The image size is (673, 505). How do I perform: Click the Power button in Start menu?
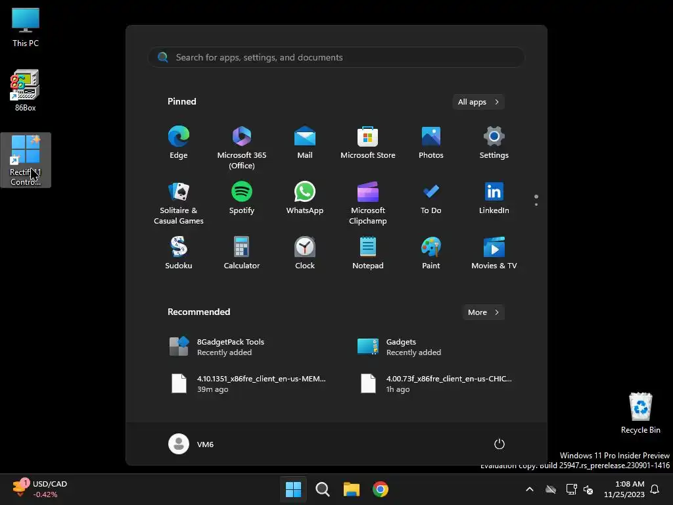[x=499, y=444]
